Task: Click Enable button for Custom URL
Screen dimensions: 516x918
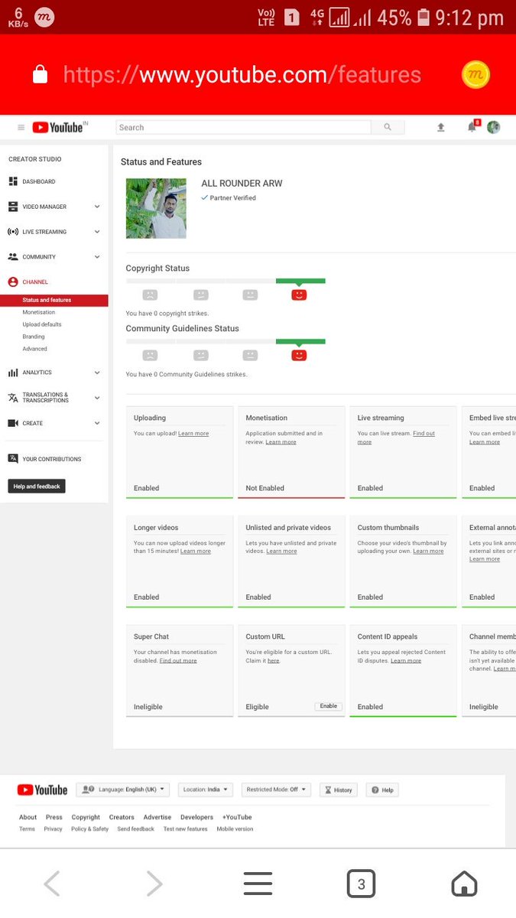Action: pos(329,706)
